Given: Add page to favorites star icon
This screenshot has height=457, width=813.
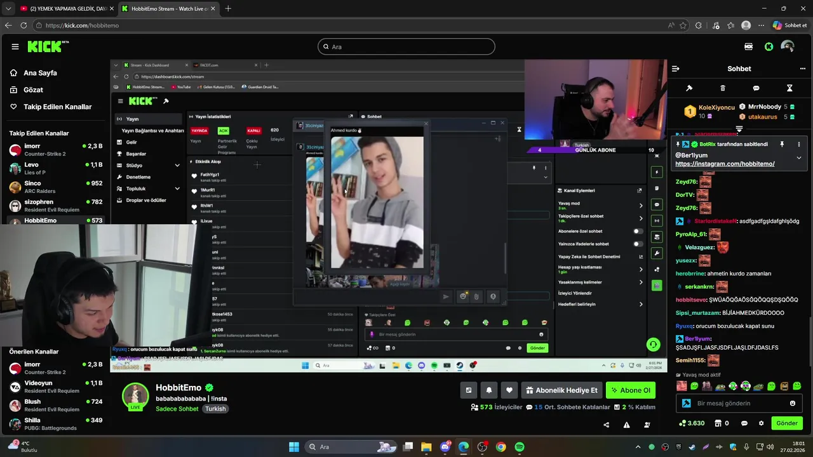Looking at the screenshot, I should 683,25.
